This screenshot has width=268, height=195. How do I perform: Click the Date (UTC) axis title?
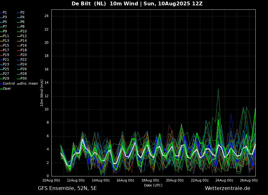point(153,185)
